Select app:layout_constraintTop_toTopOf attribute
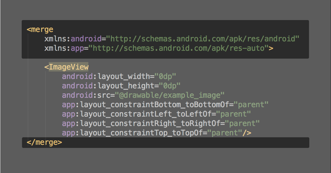The image size is (331, 173). pos(132,133)
